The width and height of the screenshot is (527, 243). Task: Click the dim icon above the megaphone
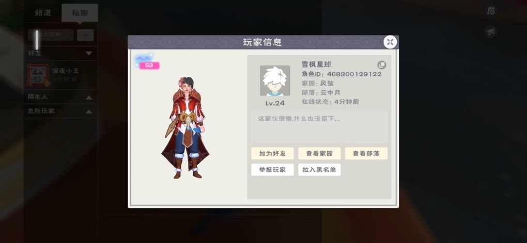pos(491,11)
